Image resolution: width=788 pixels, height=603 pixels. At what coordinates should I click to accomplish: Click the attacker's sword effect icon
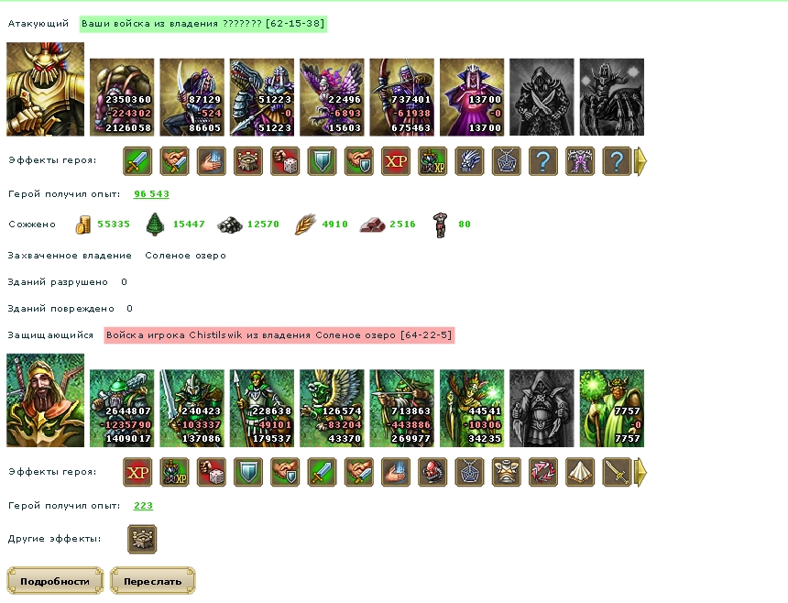coord(137,161)
